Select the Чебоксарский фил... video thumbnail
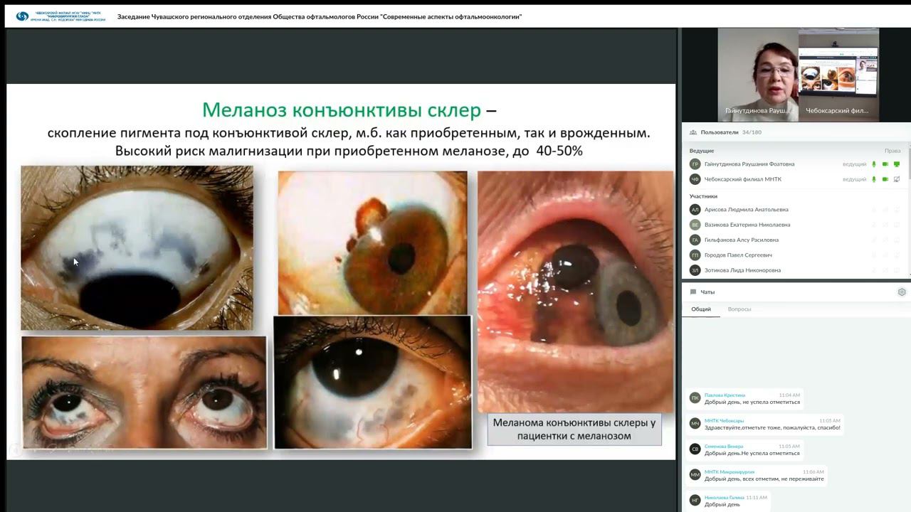The width and height of the screenshot is (911, 512). click(838, 75)
